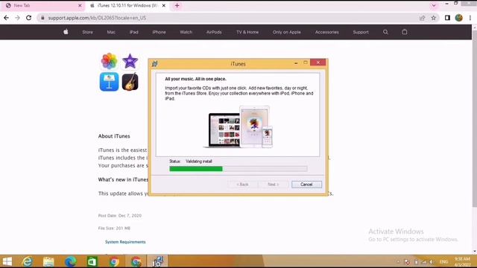Viewport: 477px width, 268px height.
Task: Click the disabled Next button
Action: pyautogui.click(x=273, y=185)
